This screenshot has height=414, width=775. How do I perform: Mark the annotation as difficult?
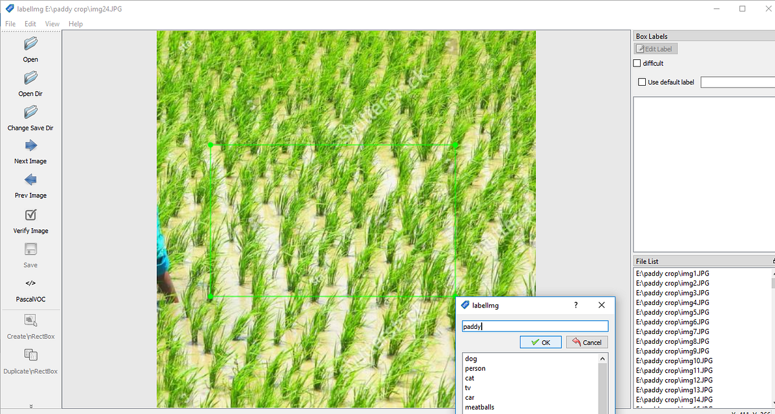[637, 63]
